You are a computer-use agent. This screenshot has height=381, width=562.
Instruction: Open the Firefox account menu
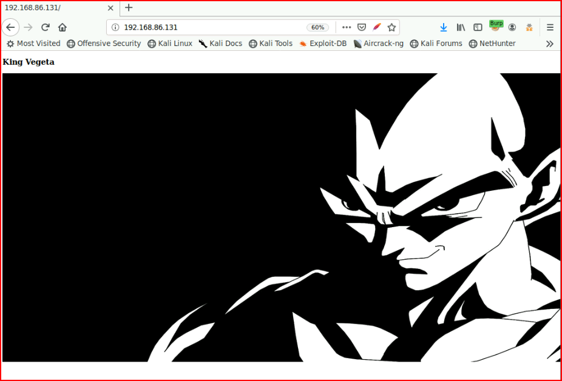(512, 27)
